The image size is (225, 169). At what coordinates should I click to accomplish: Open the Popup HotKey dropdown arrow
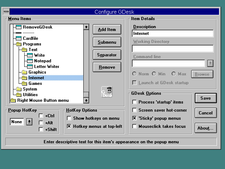pos(30,122)
